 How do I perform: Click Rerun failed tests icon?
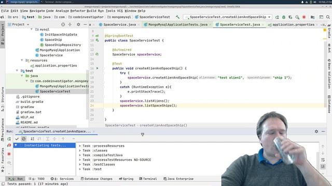click(9, 145)
